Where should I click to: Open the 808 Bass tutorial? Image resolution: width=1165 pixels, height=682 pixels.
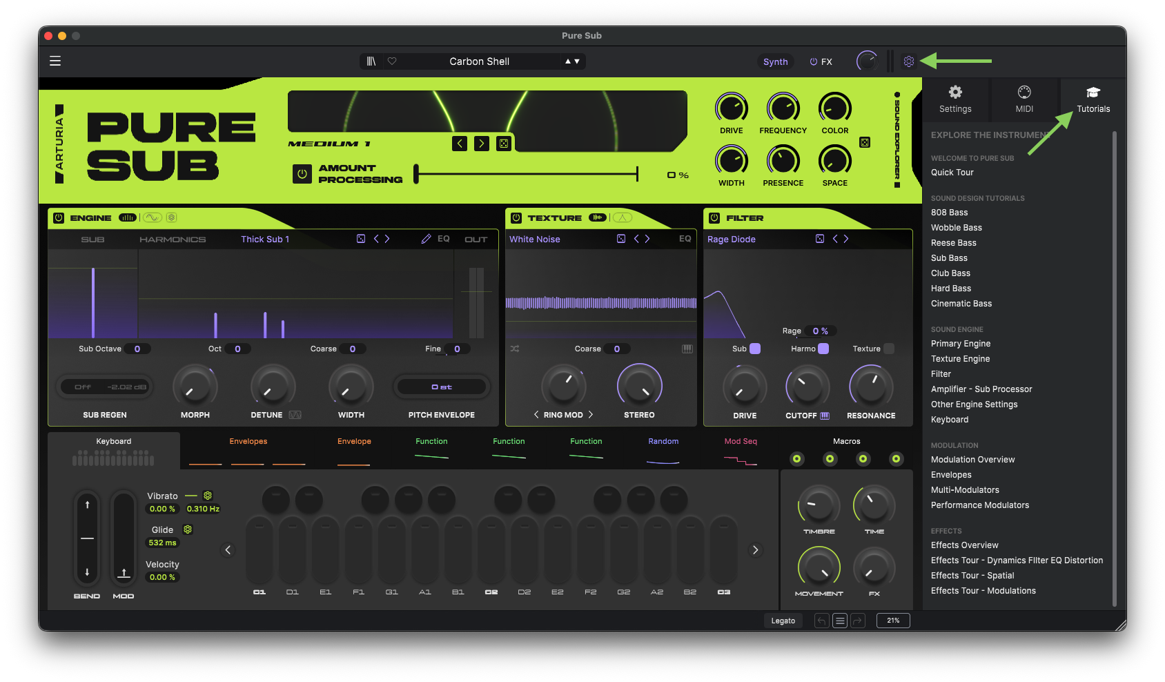point(950,213)
